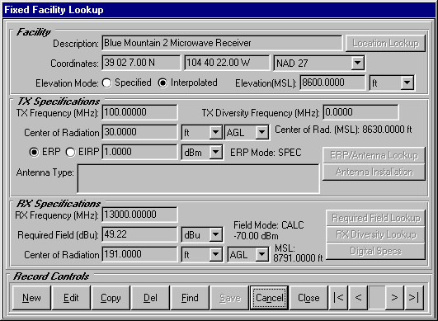The width and height of the screenshot is (438, 321).
Task: Jump to first record with |< button
Action: click(x=338, y=298)
